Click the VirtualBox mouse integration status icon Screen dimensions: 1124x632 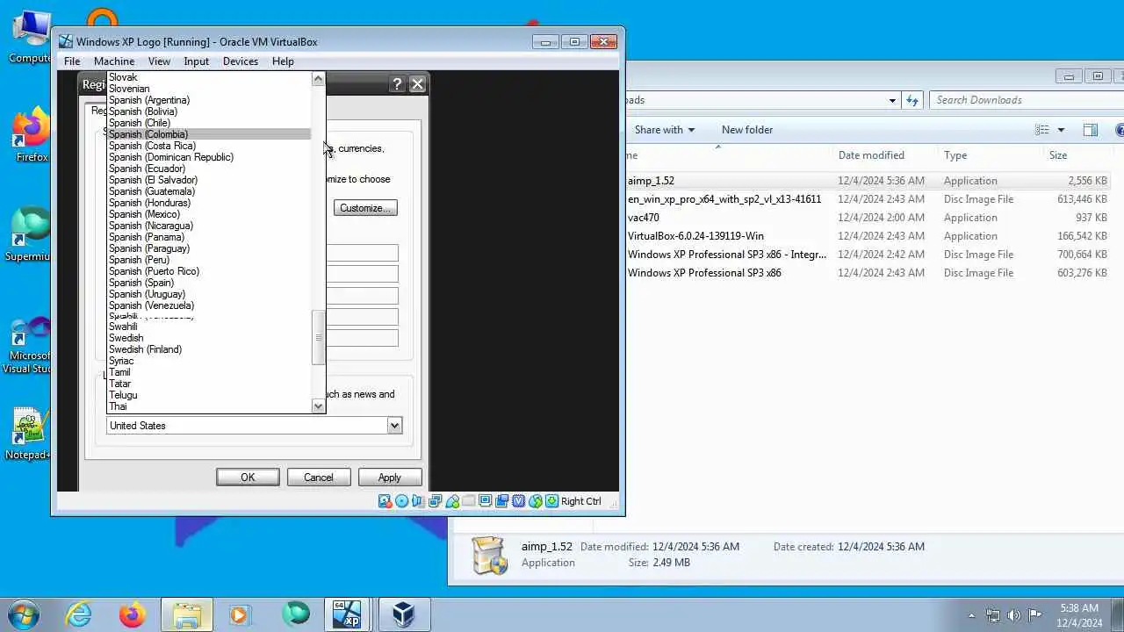[x=535, y=501]
